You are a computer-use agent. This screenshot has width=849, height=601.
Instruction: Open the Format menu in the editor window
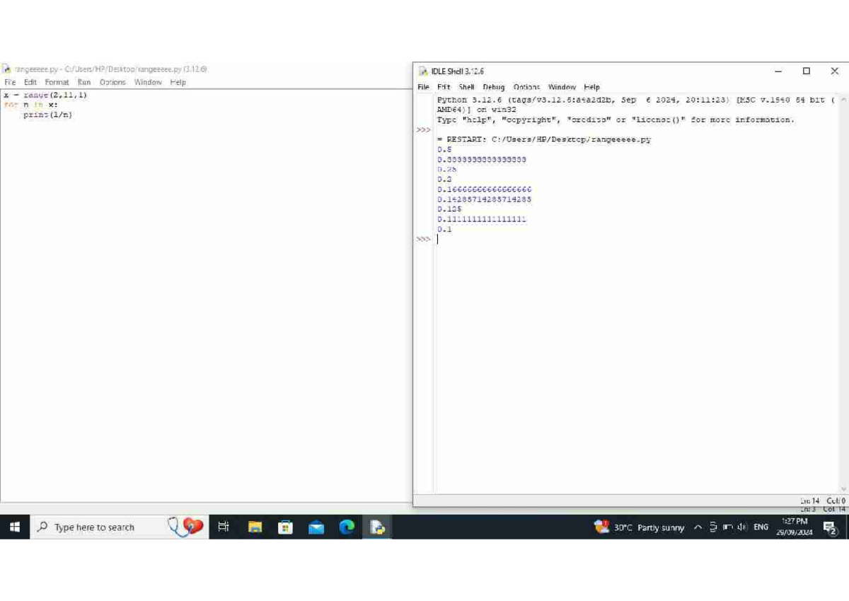pyautogui.click(x=56, y=81)
